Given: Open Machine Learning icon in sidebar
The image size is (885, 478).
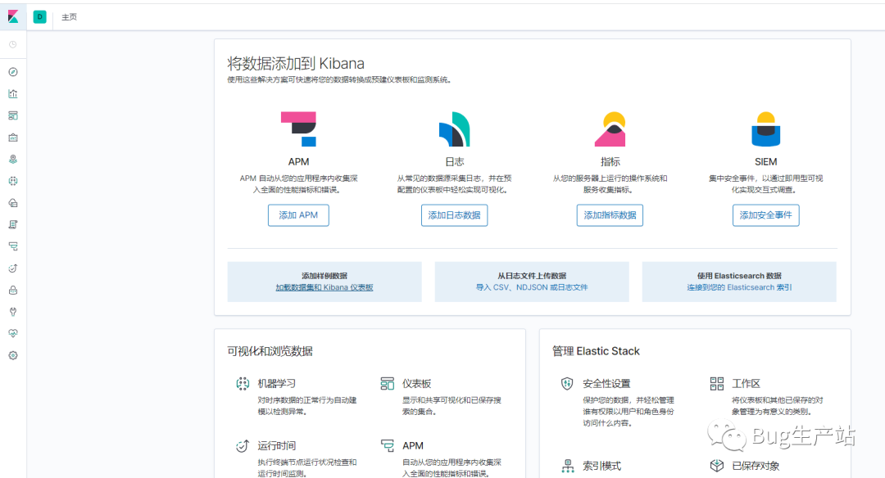Looking at the screenshot, I should (13, 181).
